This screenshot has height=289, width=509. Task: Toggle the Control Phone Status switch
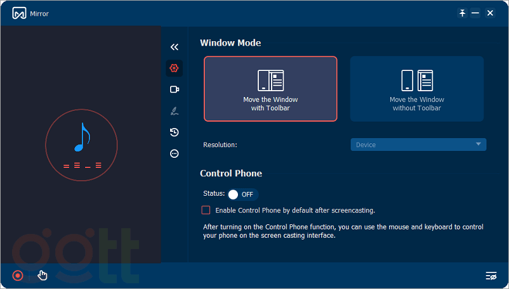[x=242, y=194]
